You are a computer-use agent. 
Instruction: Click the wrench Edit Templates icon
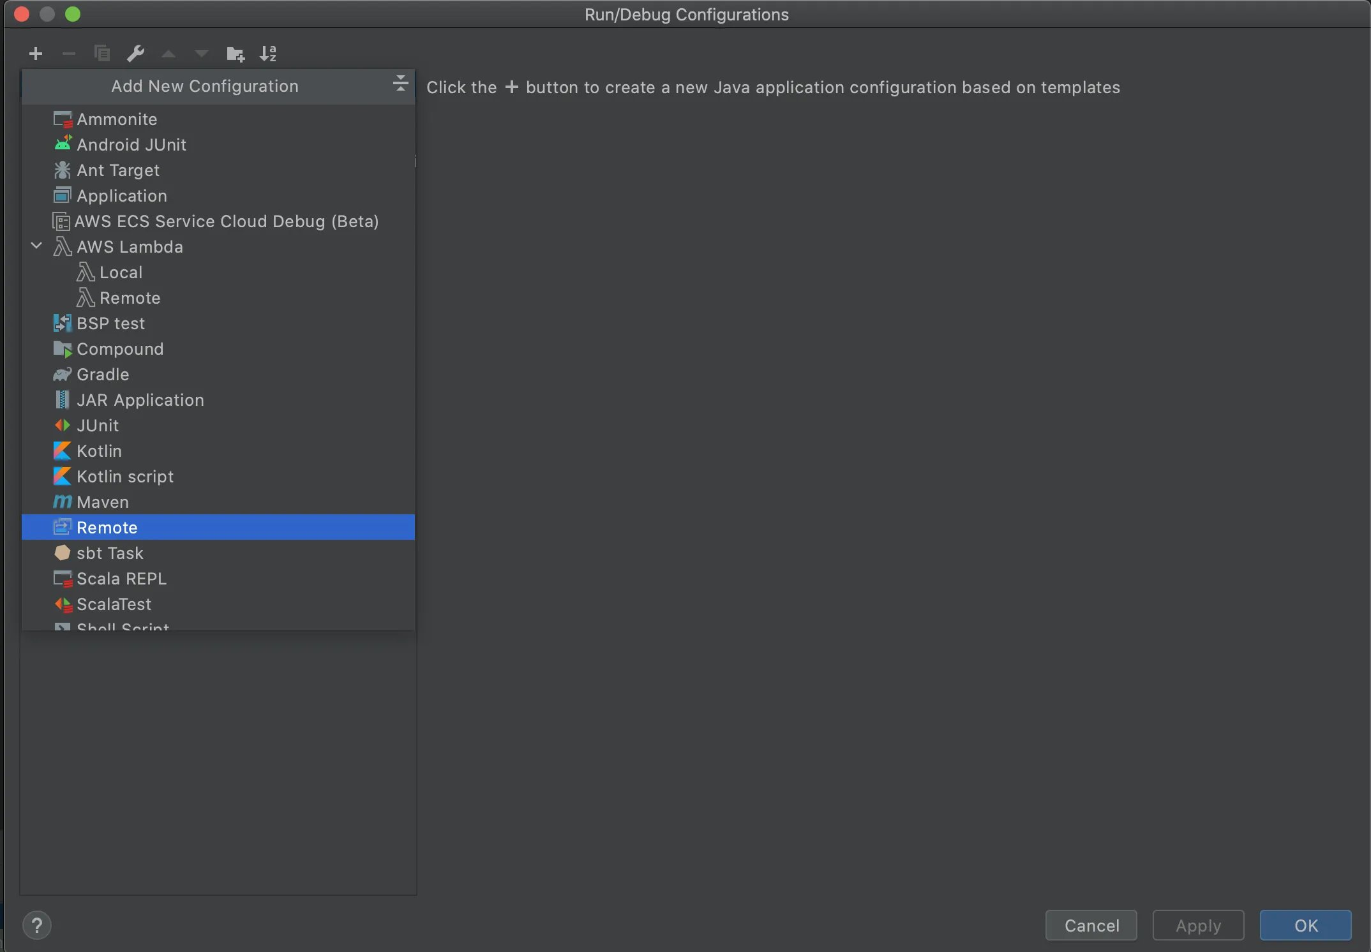(135, 54)
